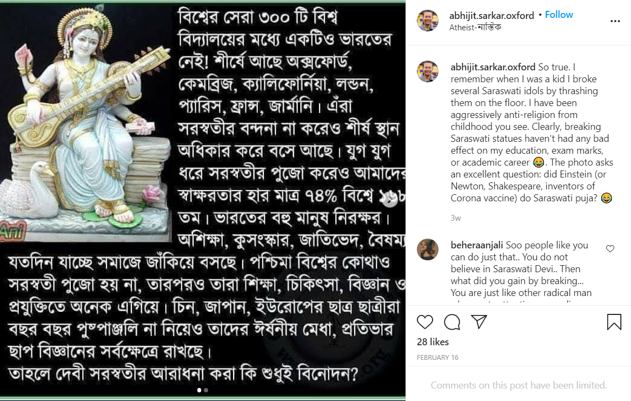Open the comment speech bubble icon
Image resolution: width=631 pixels, height=401 pixels.
click(452, 322)
